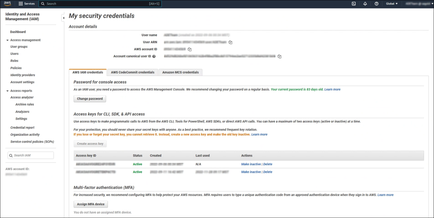434x218 pixels.
Task: Collapse the Access reports section
Action: pyautogui.click(x=7, y=91)
